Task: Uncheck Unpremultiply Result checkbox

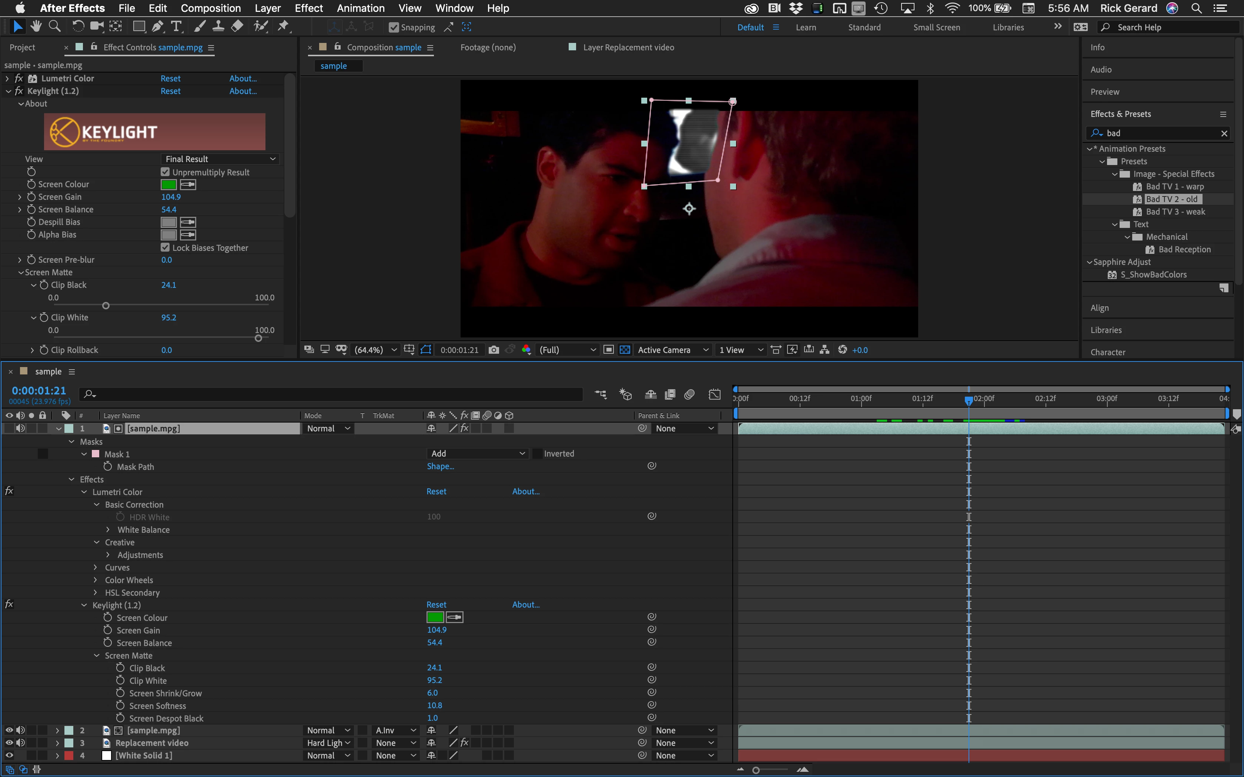Action: (x=165, y=172)
